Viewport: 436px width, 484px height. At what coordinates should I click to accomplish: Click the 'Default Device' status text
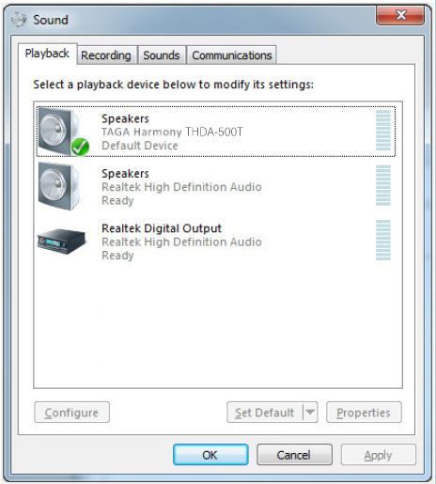140,146
